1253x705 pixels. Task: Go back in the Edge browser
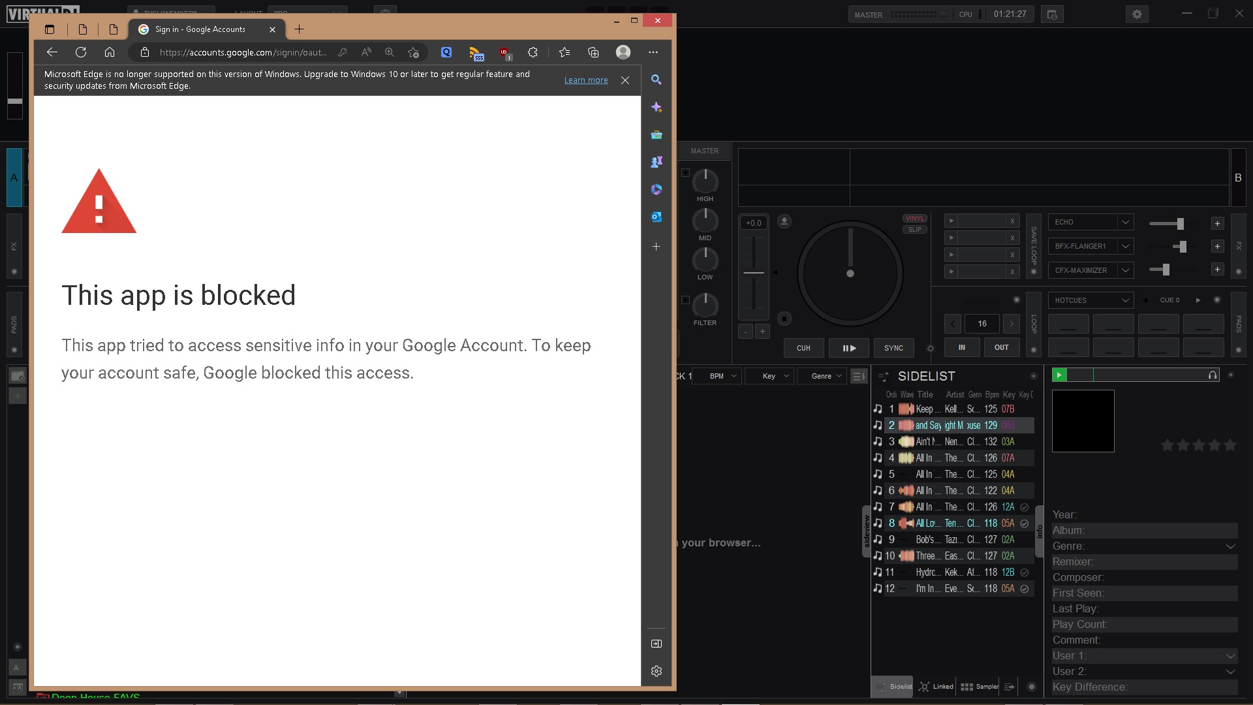[52, 52]
